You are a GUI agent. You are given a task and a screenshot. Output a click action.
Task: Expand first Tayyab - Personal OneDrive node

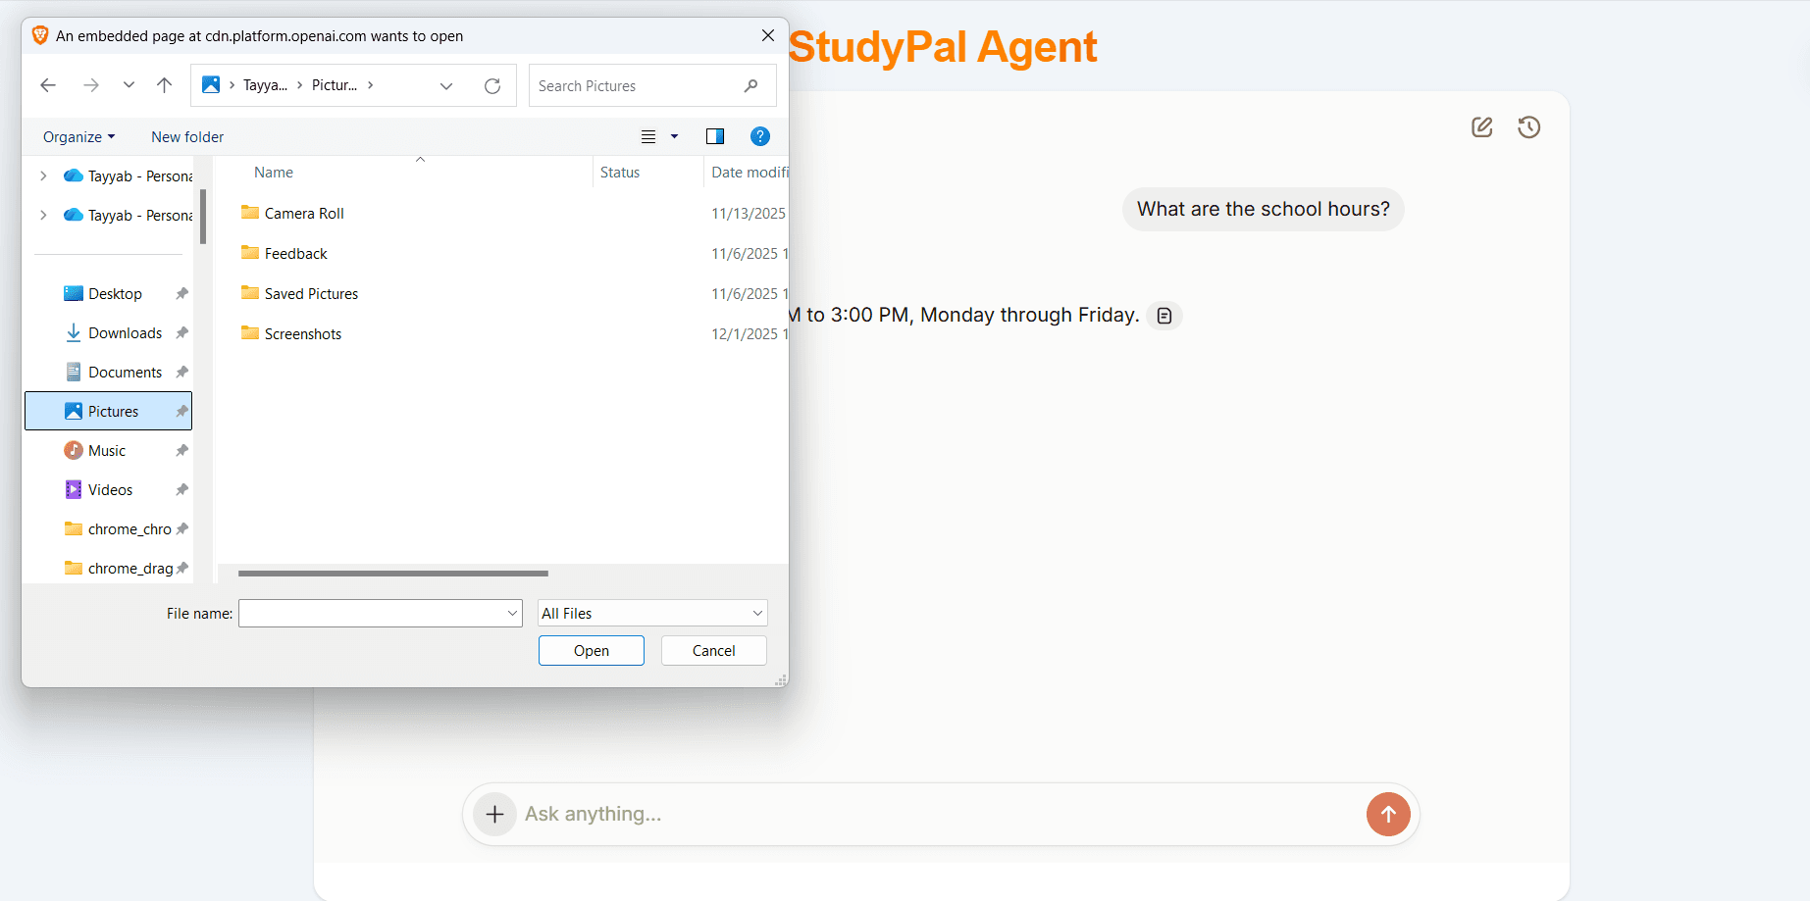(x=43, y=176)
